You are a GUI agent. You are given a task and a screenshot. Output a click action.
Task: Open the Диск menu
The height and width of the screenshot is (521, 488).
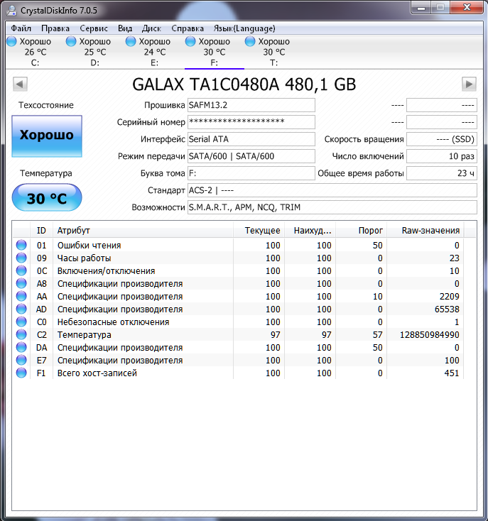coord(151,28)
